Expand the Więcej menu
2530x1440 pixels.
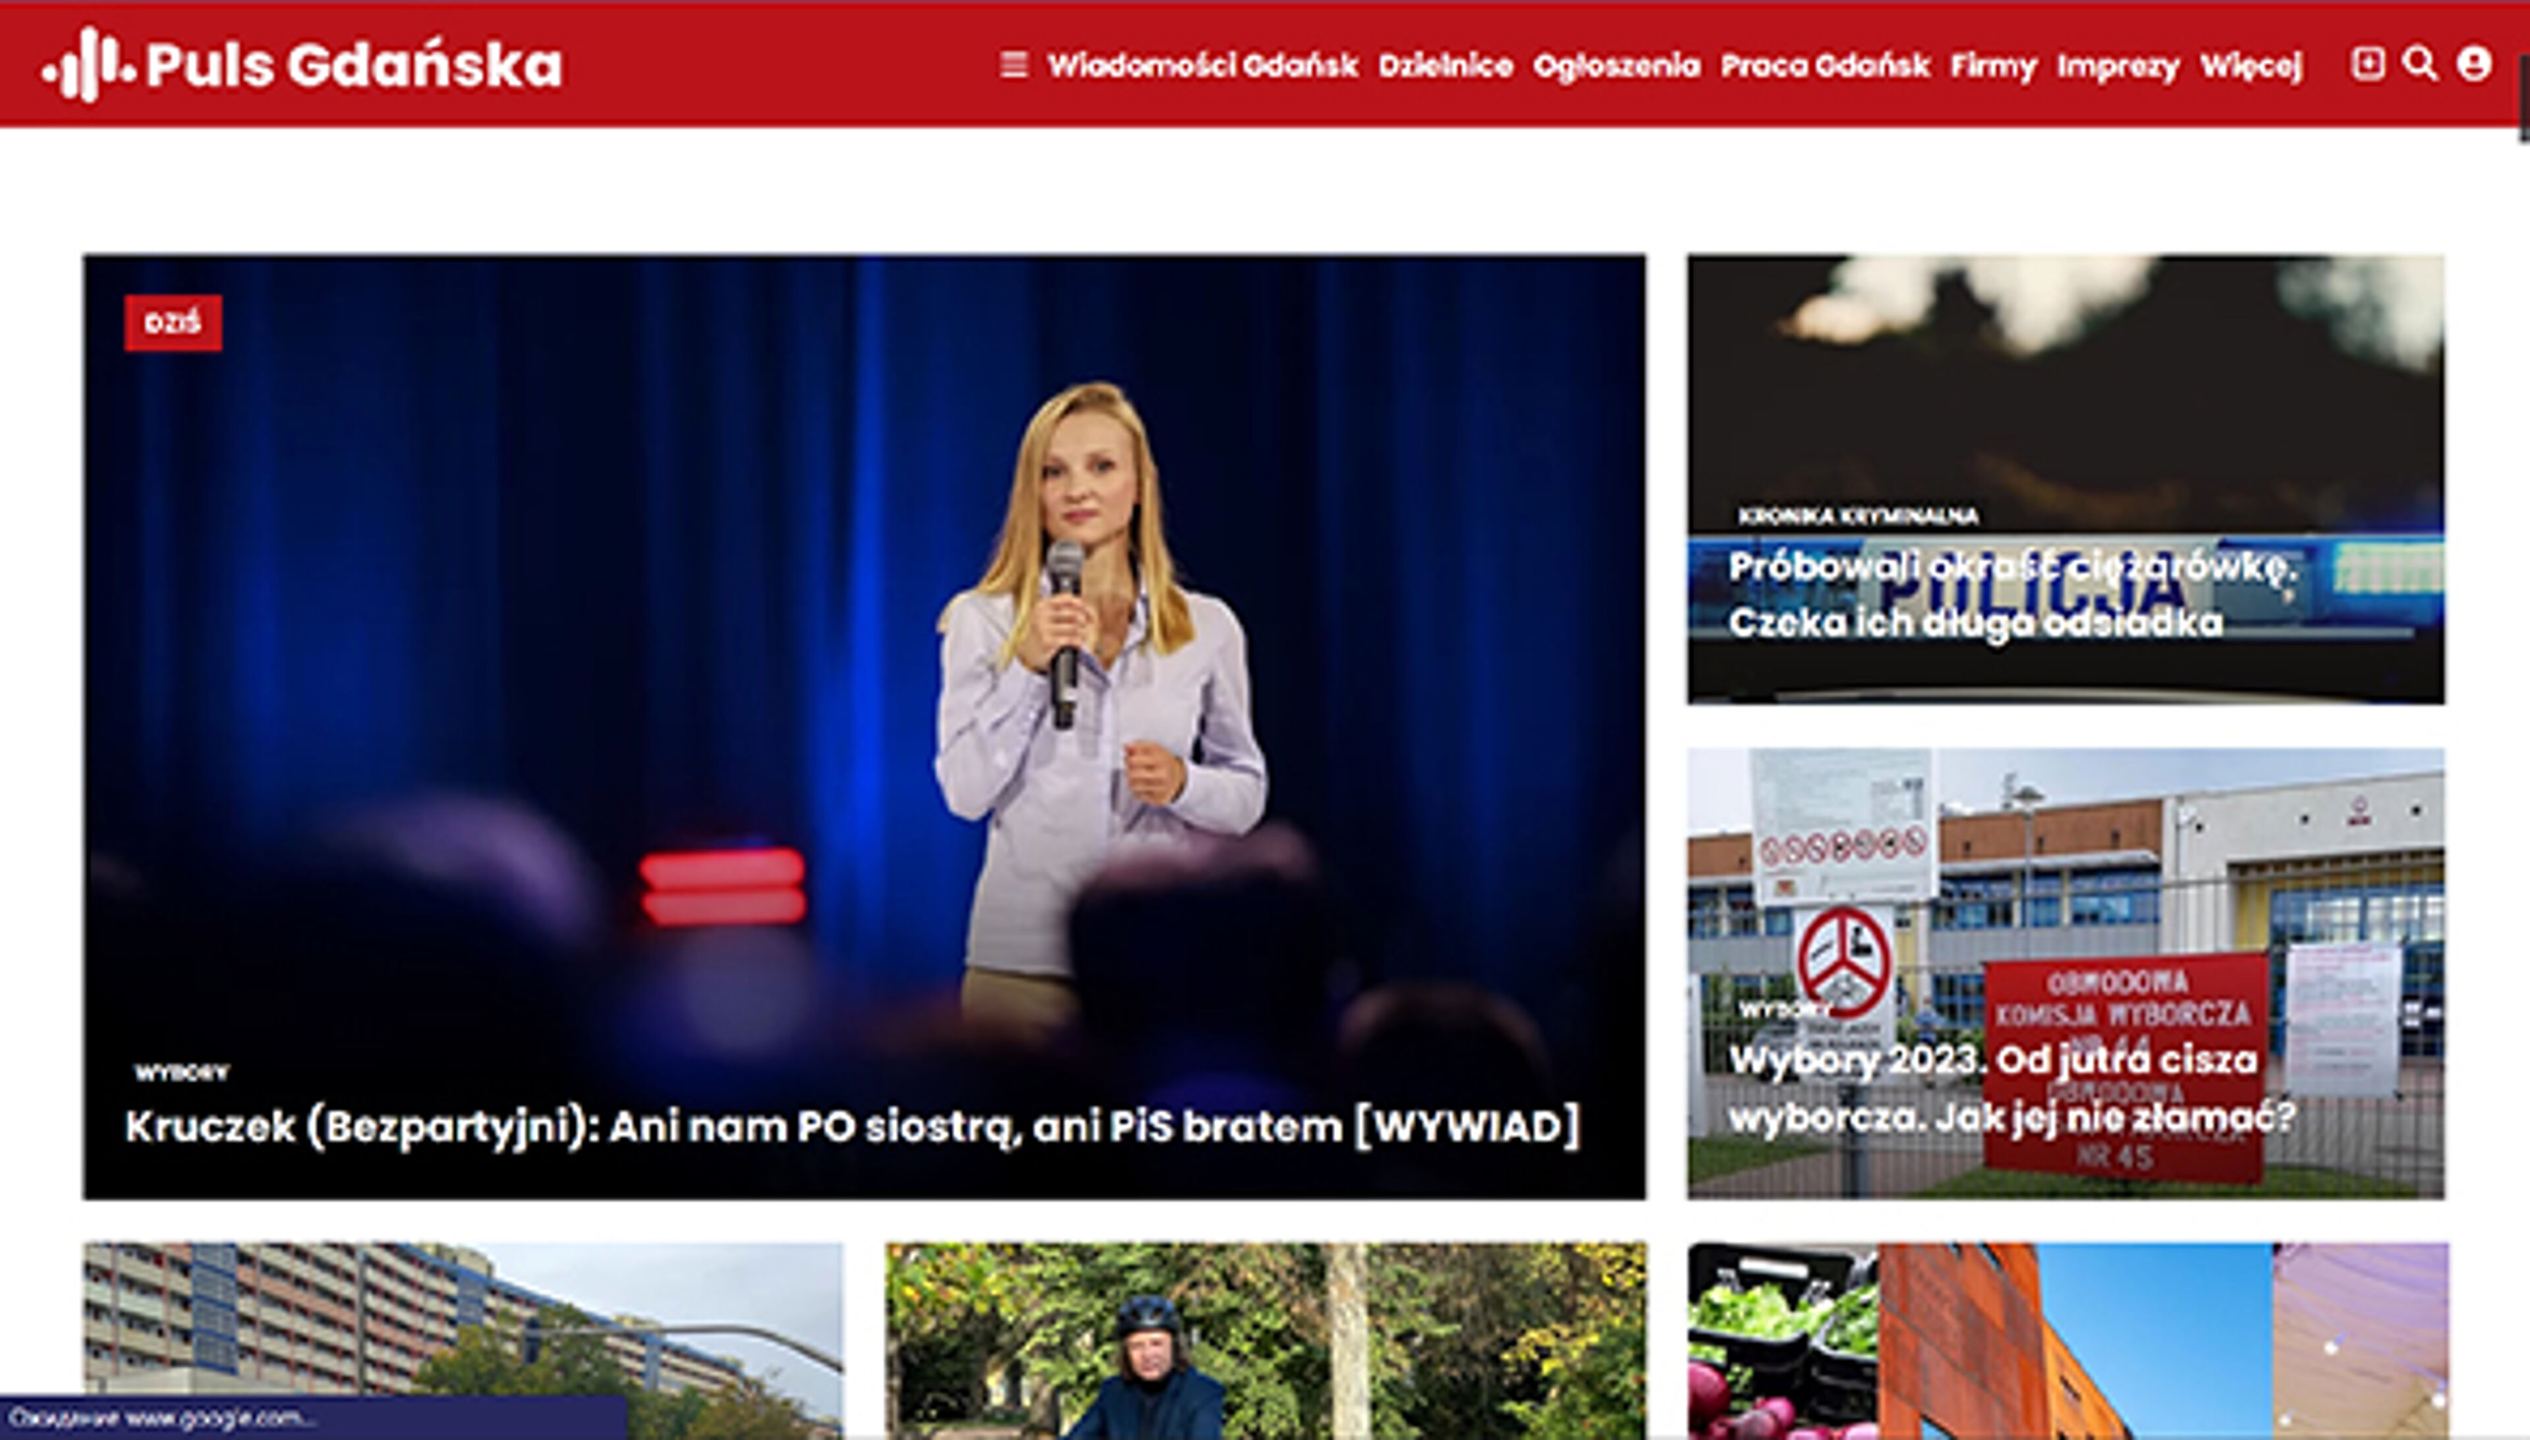2251,67
